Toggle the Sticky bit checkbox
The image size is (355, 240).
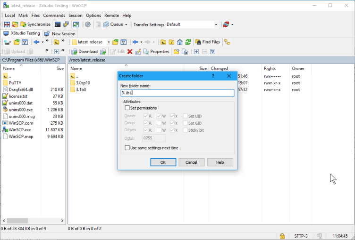185,130
